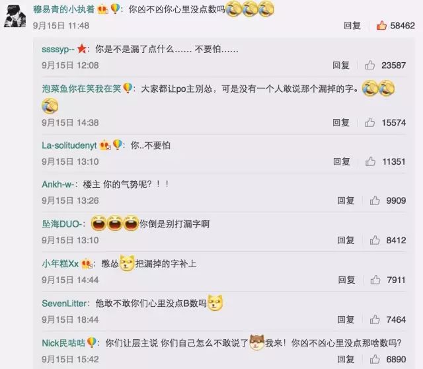The width and height of the screenshot is (423, 369).
Task: Reply to the top comment from 11:48
Action: pyautogui.click(x=352, y=26)
